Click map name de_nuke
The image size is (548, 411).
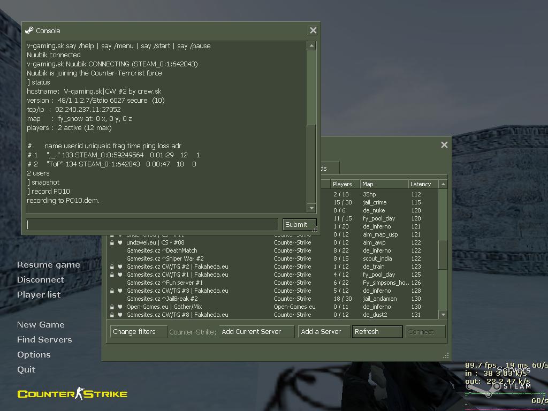374,210
